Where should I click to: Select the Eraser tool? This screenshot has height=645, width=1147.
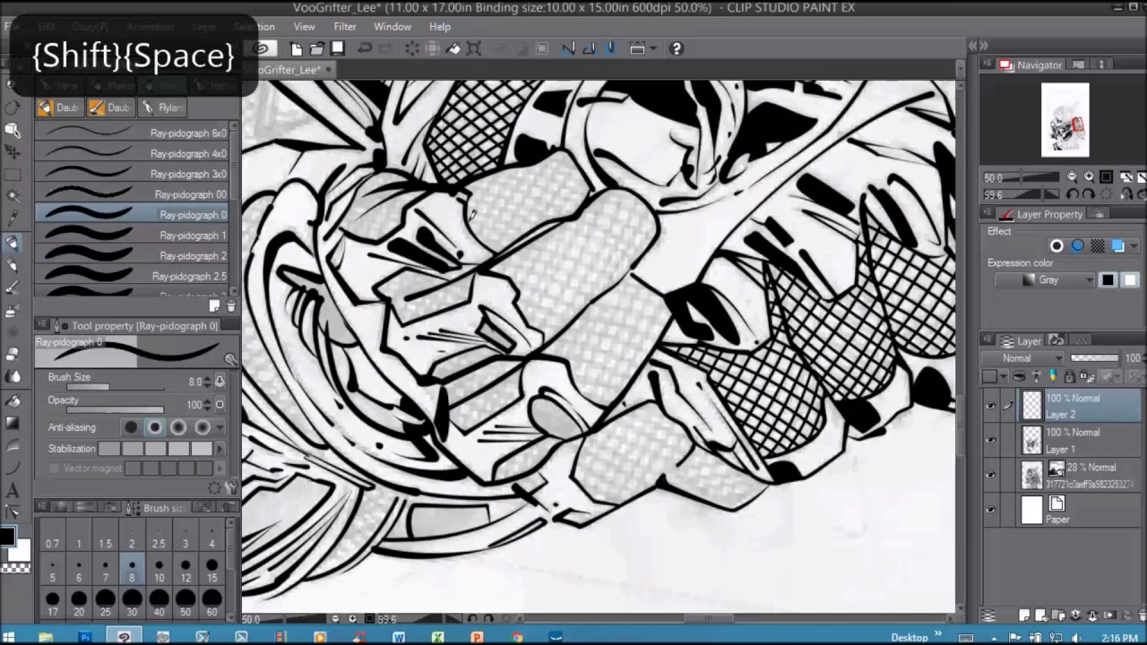tap(13, 355)
